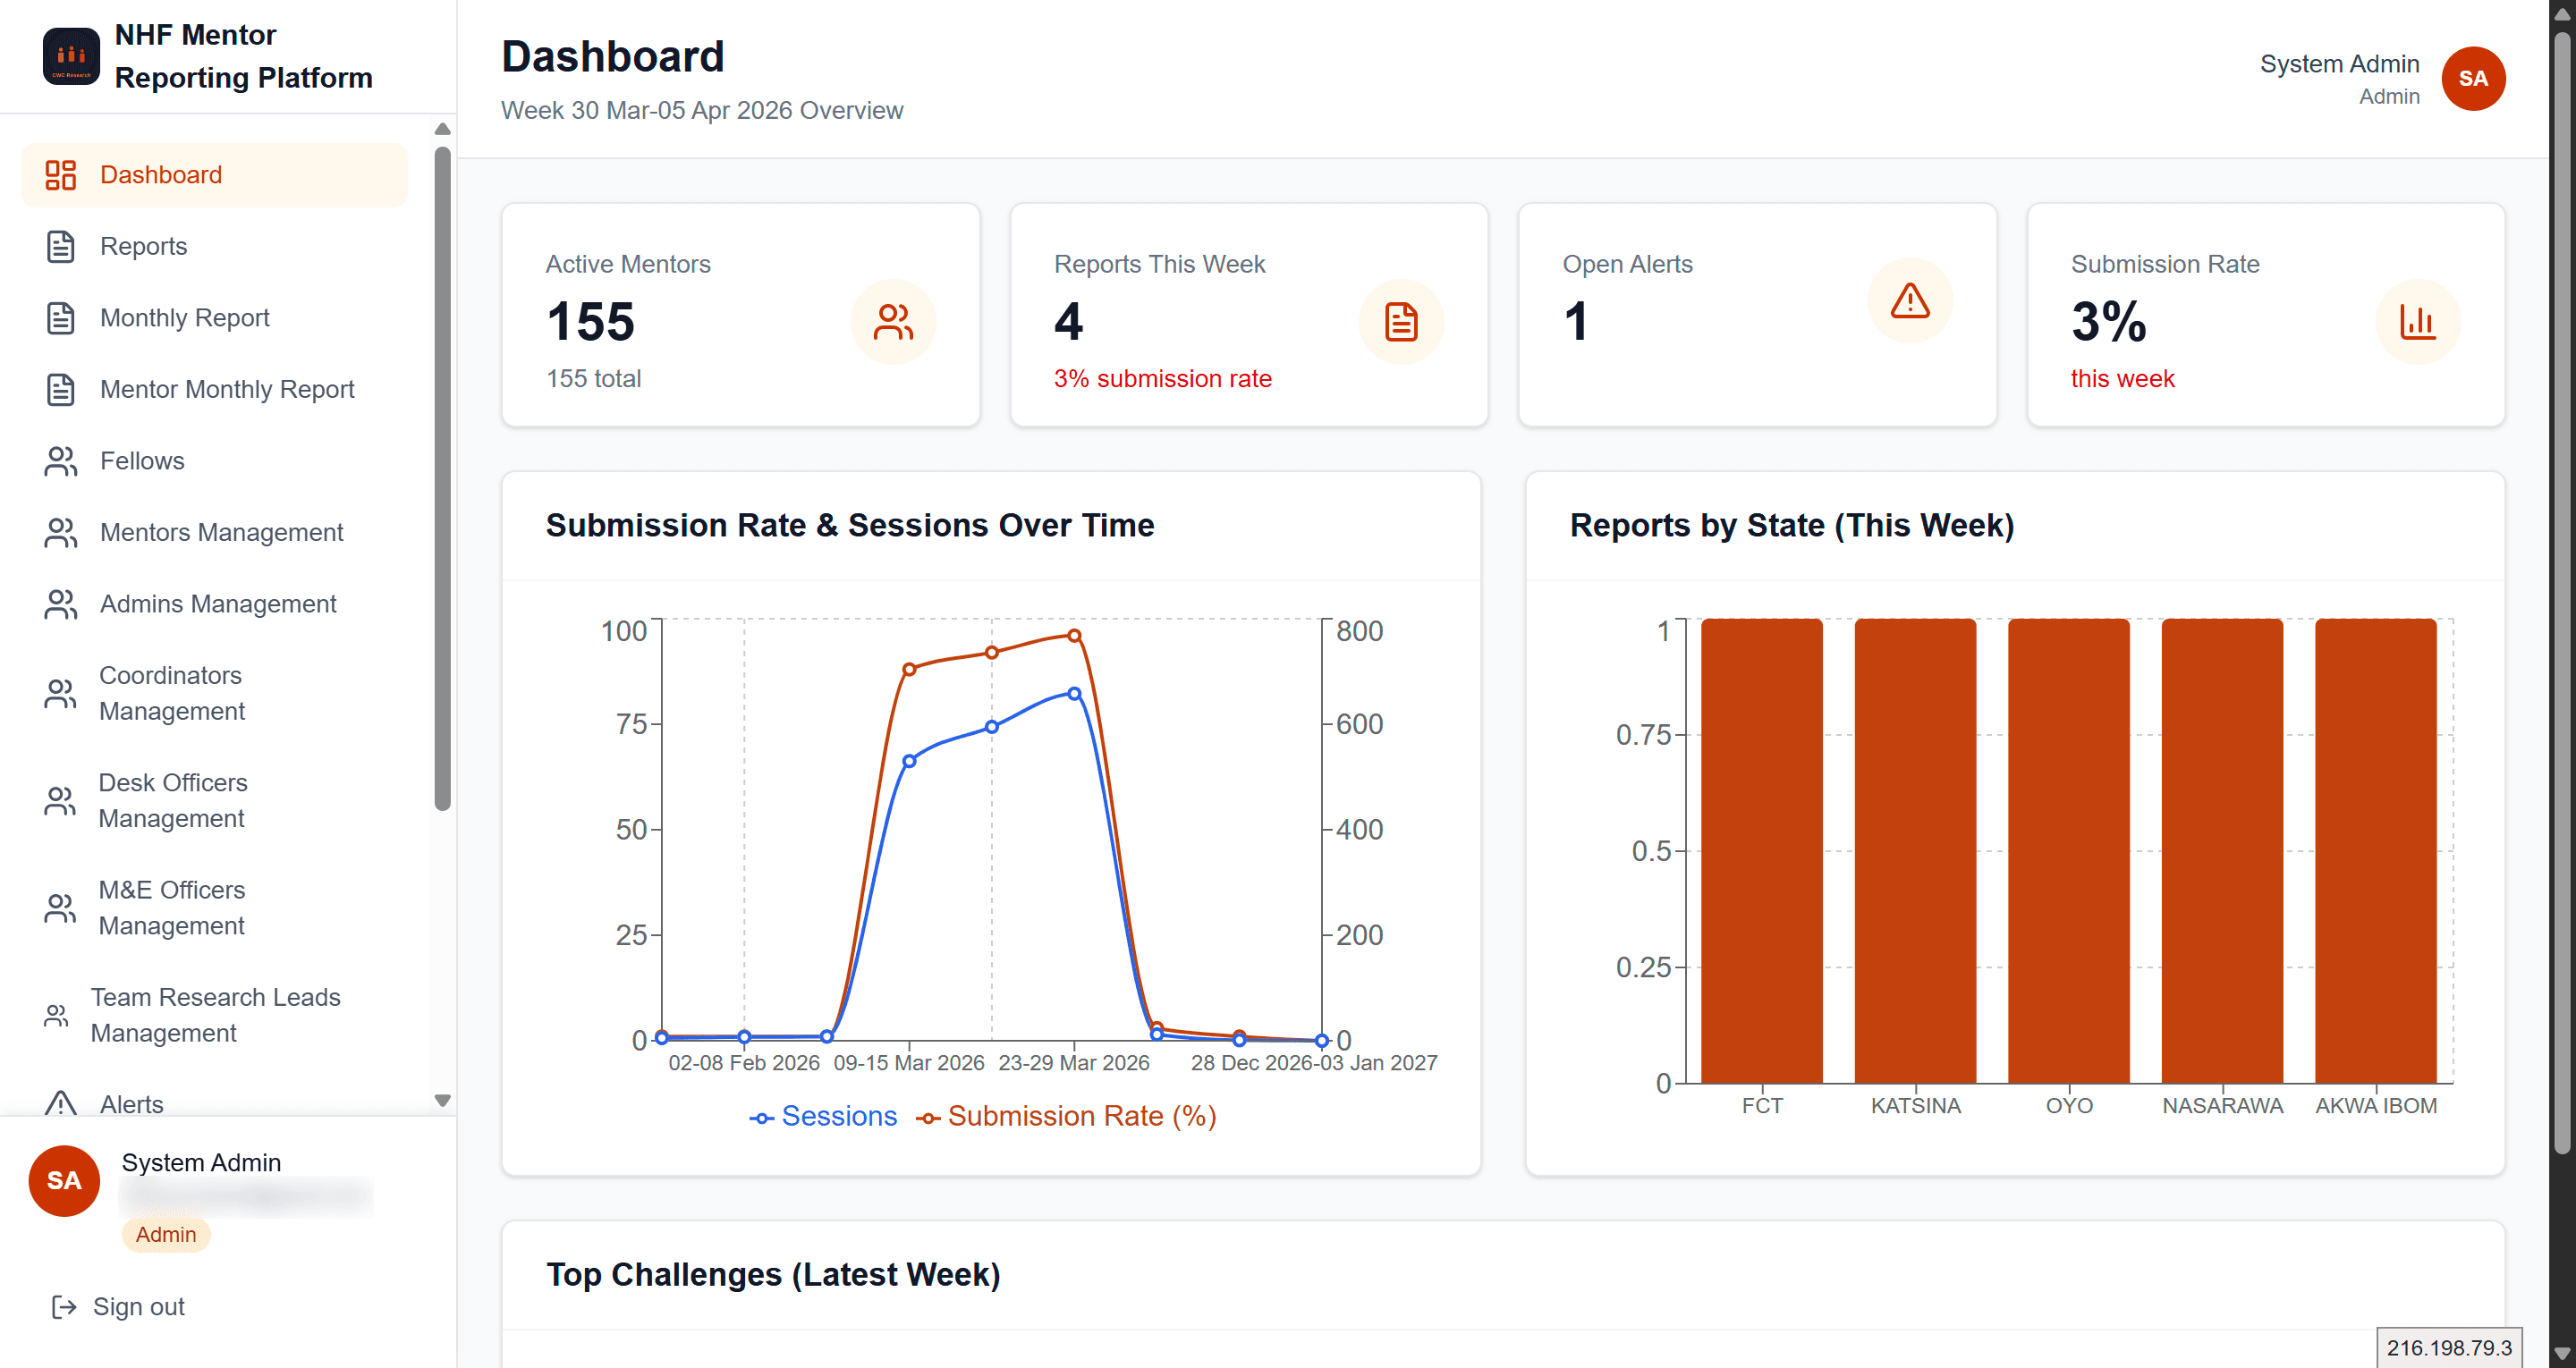Click the Sign out link
This screenshot has height=1368, width=2576.
138,1306
